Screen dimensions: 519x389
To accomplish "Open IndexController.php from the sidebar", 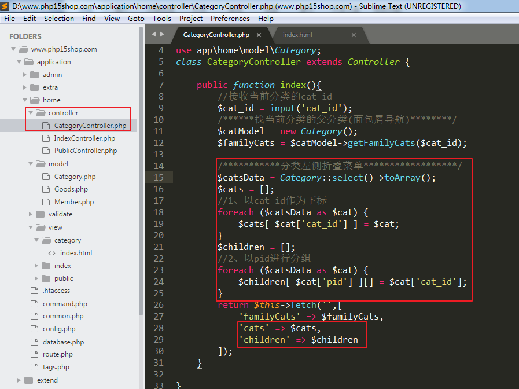I will (84, 138).
